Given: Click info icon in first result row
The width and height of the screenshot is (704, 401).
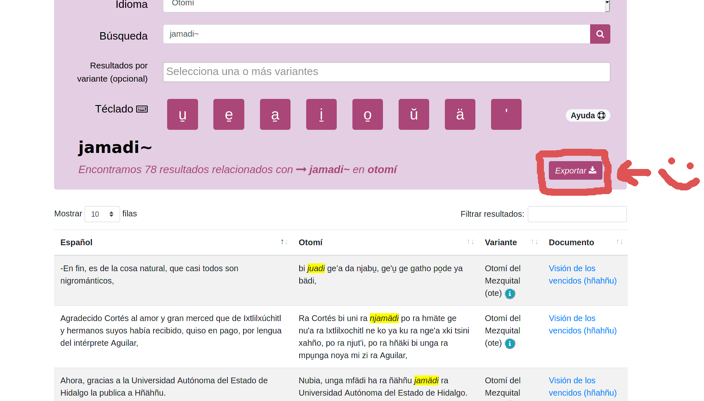Looking at the screenshot, I should point(510,294).
